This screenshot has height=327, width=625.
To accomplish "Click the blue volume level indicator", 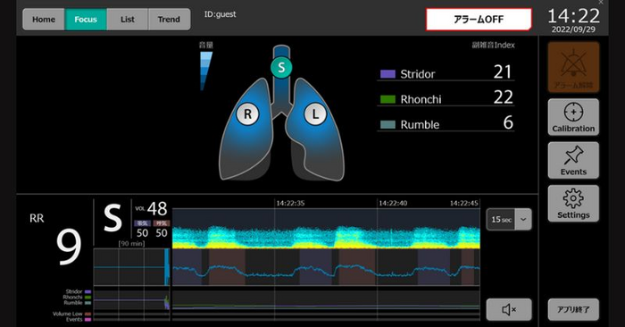I will (205, 71).
